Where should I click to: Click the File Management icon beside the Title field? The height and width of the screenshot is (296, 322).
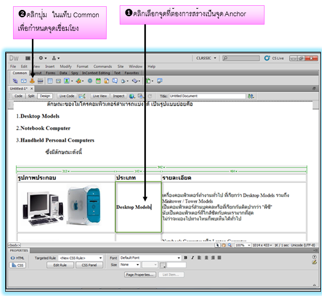(x=251, y=96)
